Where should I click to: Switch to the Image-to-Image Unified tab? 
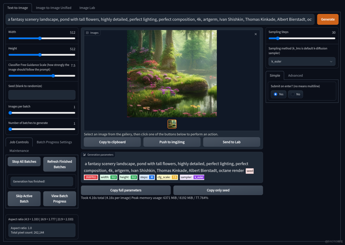54,8
